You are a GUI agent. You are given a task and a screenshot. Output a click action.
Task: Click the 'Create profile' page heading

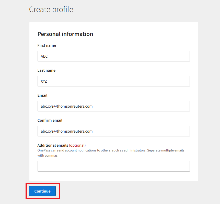[51, 9]
